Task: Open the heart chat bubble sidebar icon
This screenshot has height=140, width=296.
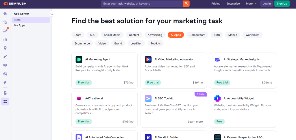Action: [5, 65]
